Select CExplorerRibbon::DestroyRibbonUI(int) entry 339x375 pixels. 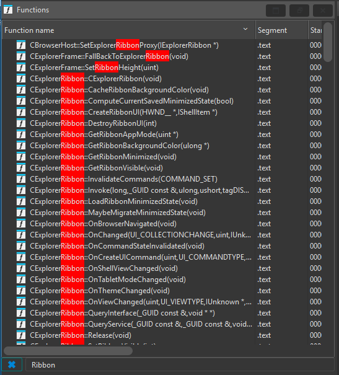[x=93, y=123]
